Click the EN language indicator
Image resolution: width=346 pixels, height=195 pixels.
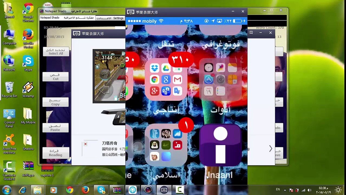[x=278, y=189]
